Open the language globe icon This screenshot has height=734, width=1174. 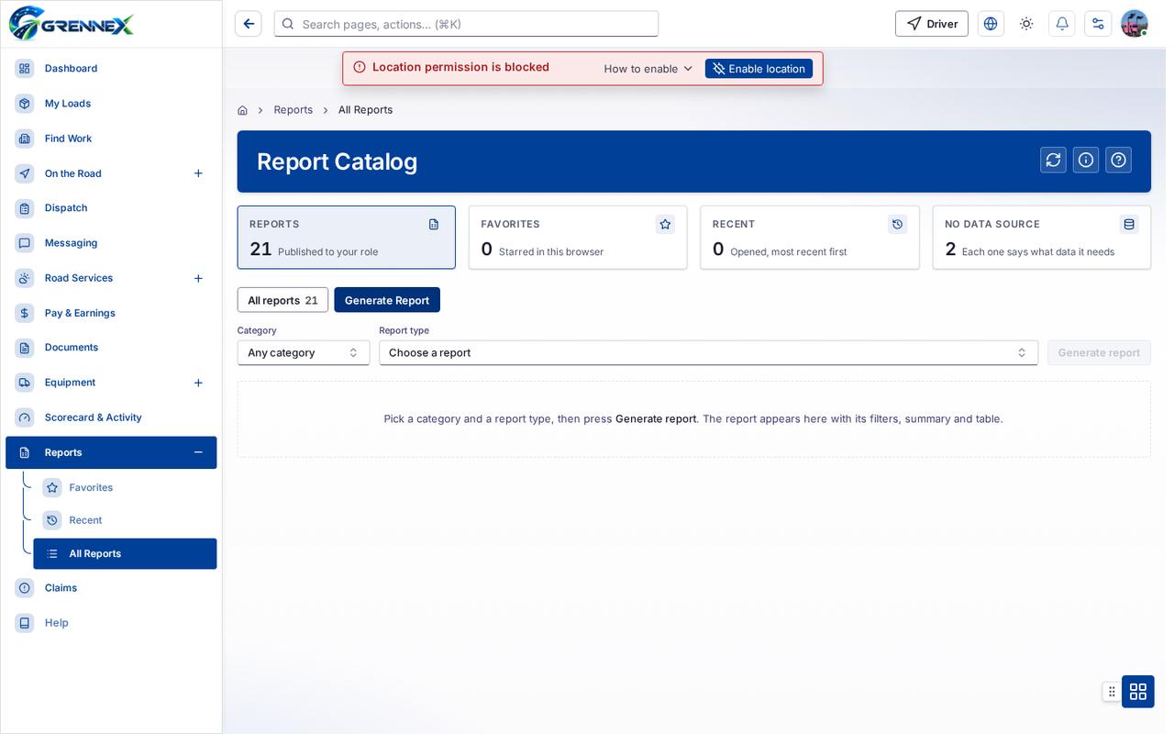tap(991, 24)
